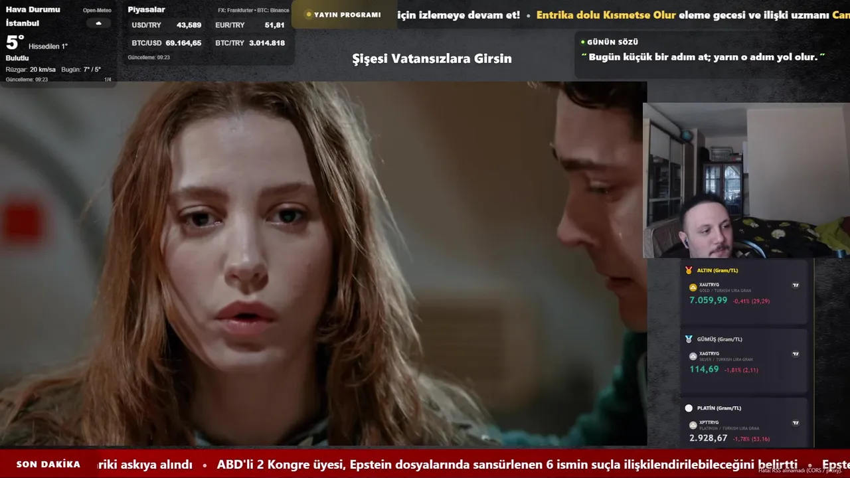
Task: Click the silver medal icon beside GÜMÜŞ
Action: point(689,339)
